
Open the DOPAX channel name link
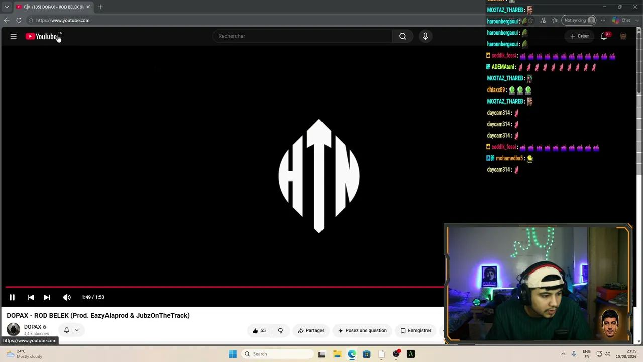(33, 327)
